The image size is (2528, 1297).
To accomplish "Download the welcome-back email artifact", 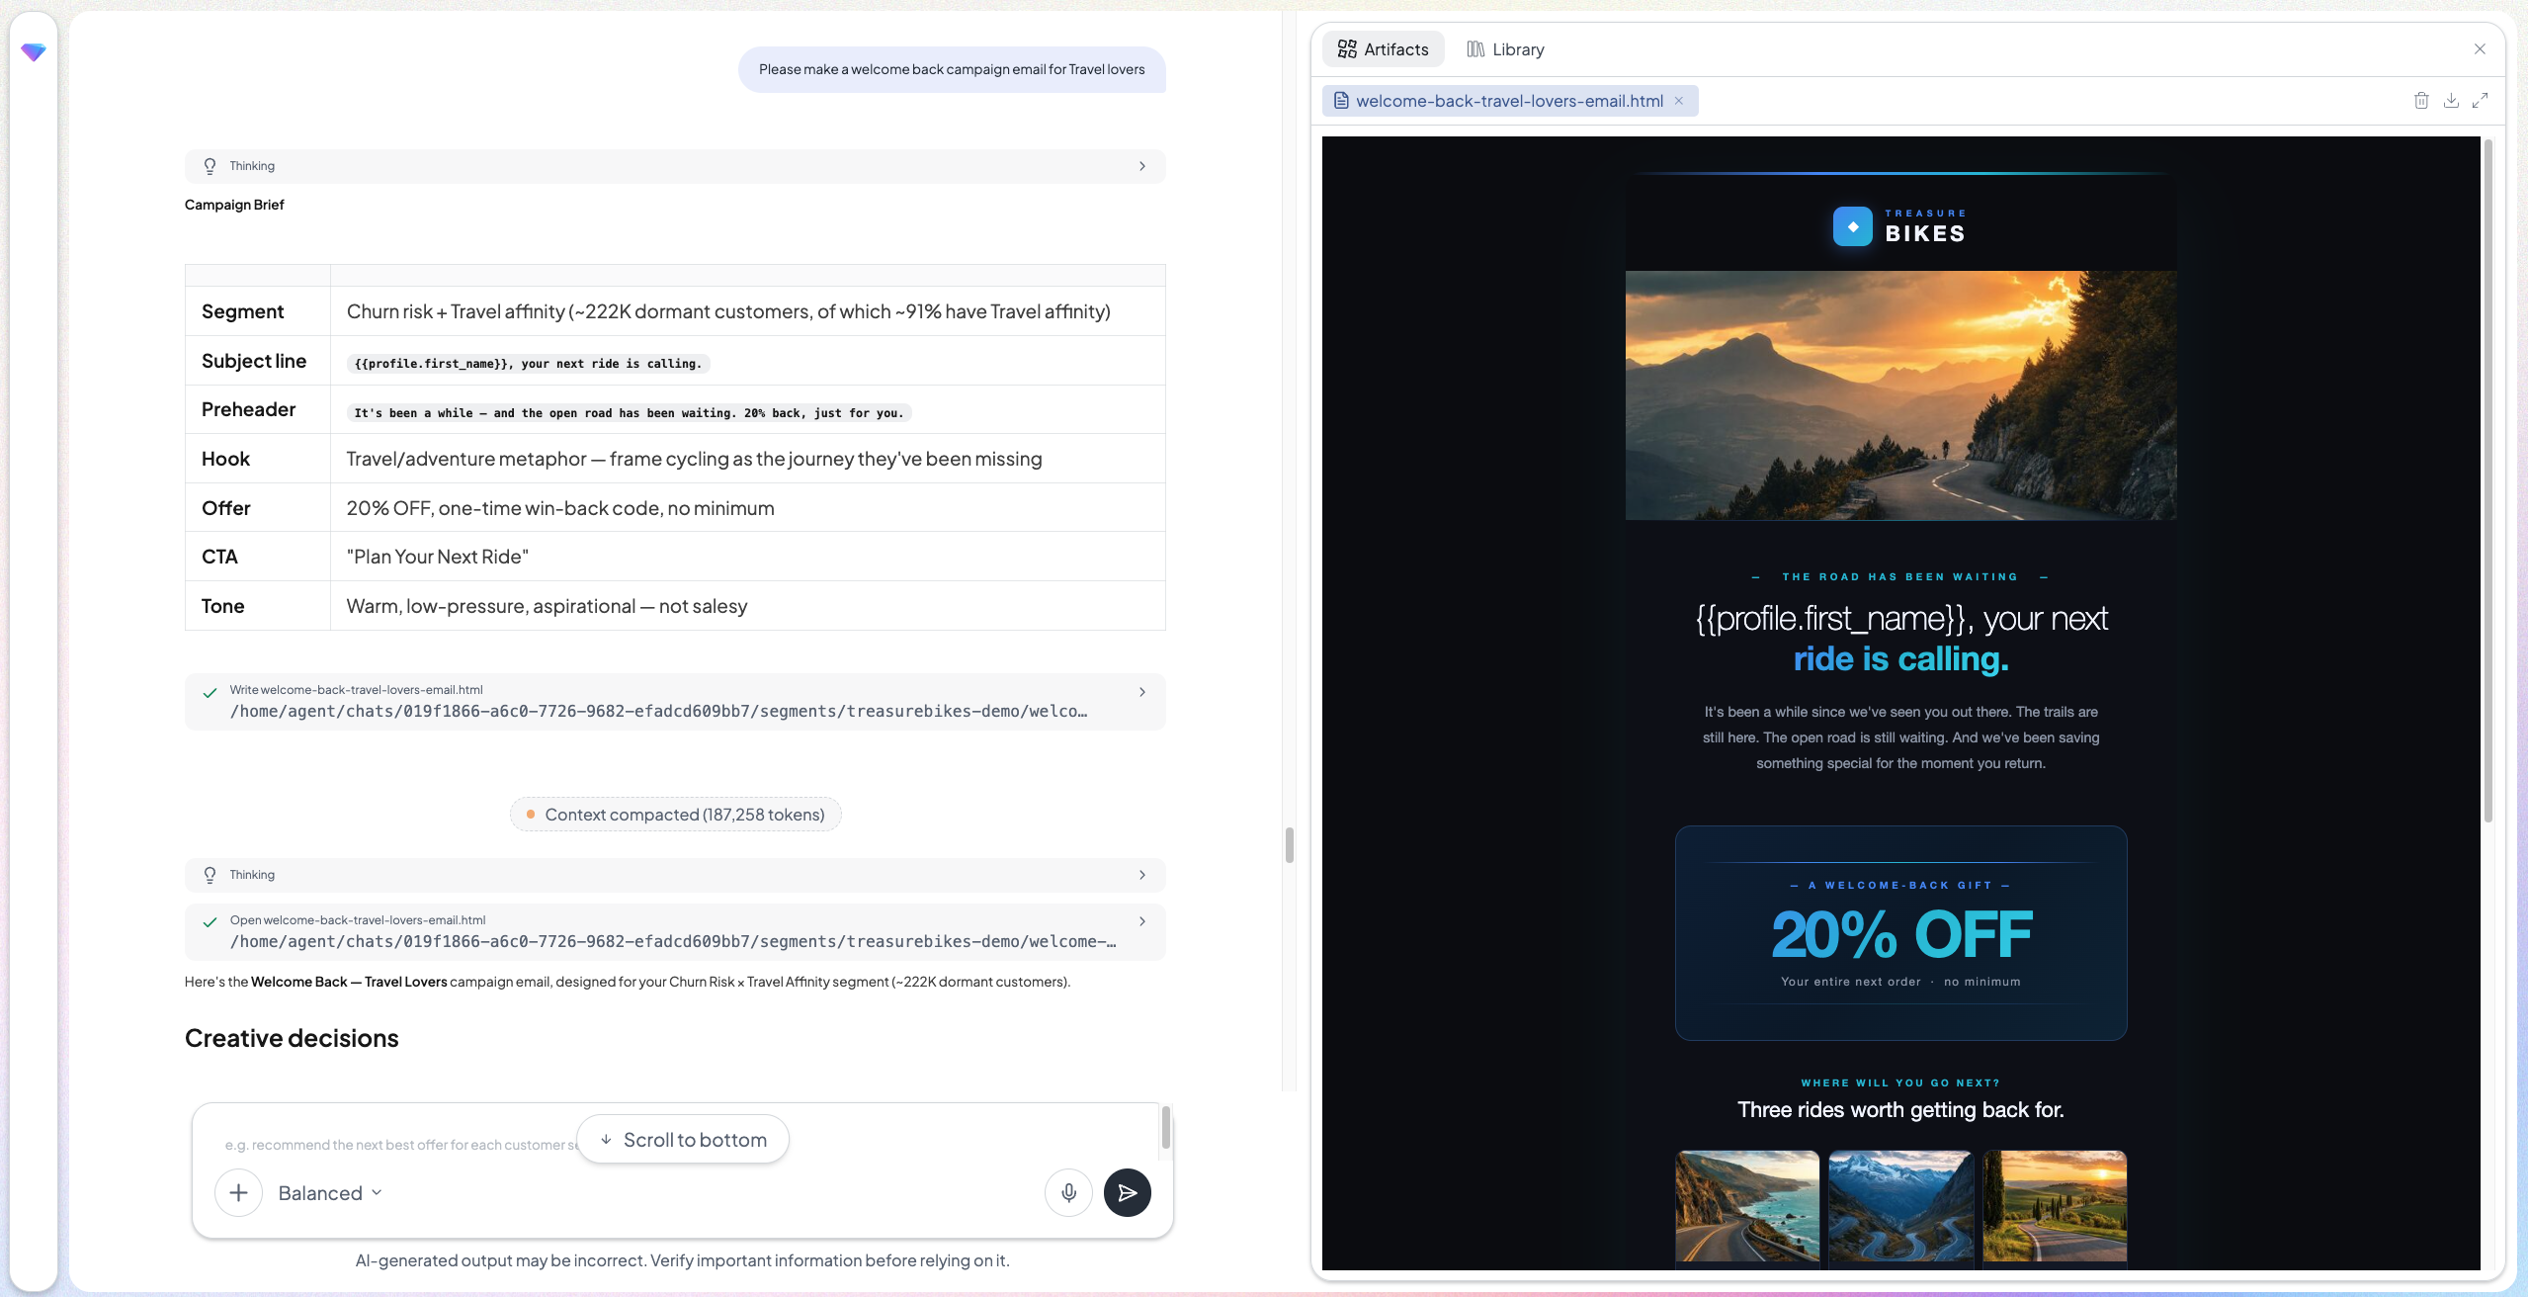I will tap(2451, 101).
